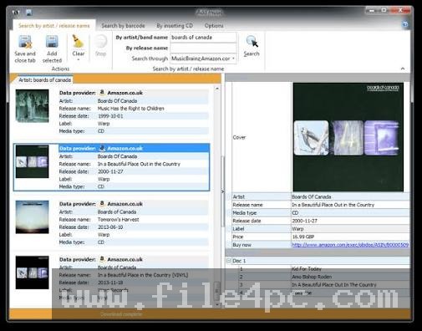This screenshot has width=422, height=331.
Task: Switch to Search by artist / release name tab
Action: pyautogui.click(x=54, y=26)
